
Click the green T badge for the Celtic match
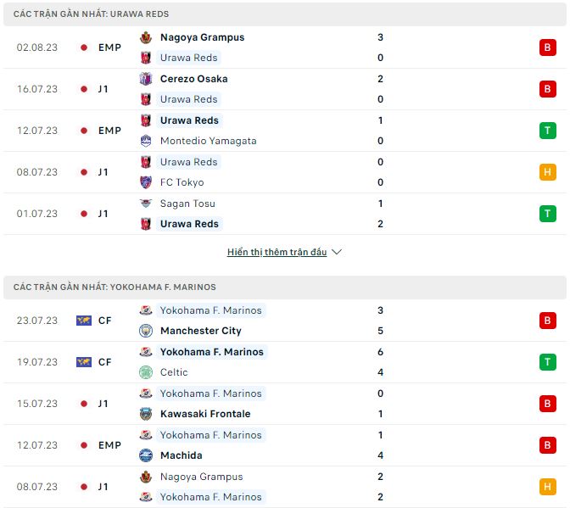[x=547, y=362]
